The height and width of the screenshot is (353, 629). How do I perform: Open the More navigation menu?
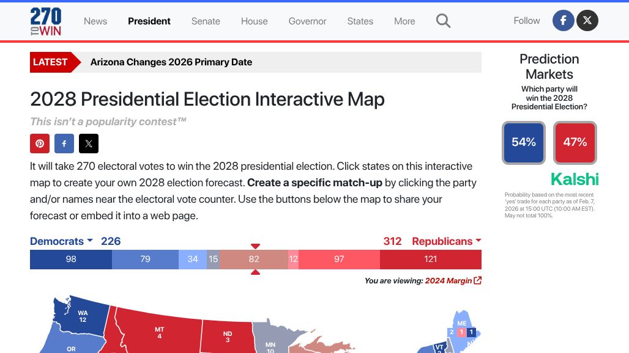coord(404,21)
